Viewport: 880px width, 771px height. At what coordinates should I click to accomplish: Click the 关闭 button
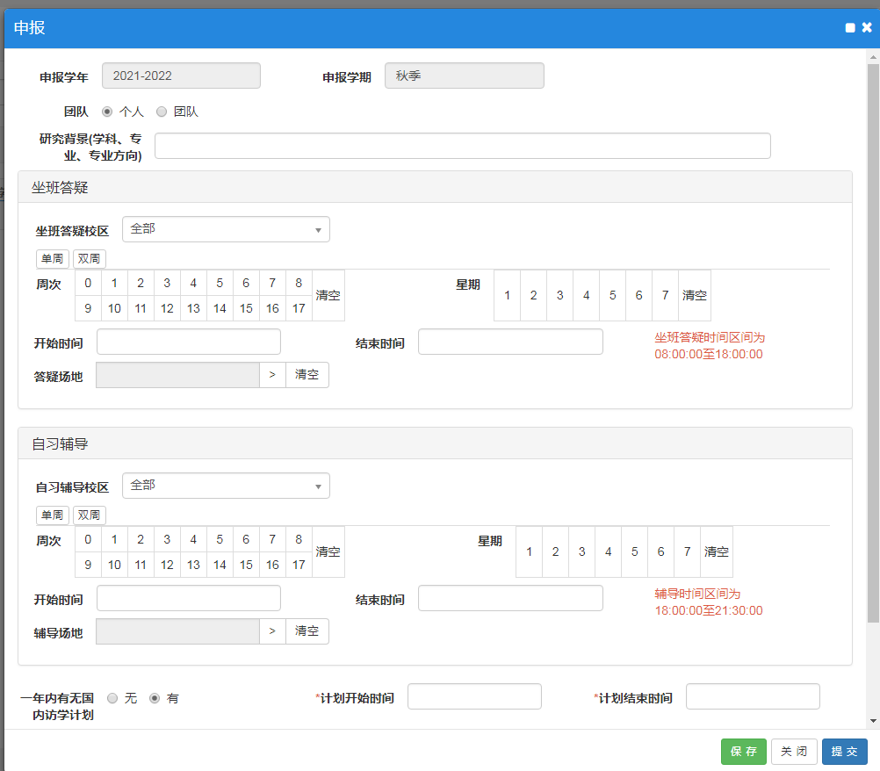(794, 752)
